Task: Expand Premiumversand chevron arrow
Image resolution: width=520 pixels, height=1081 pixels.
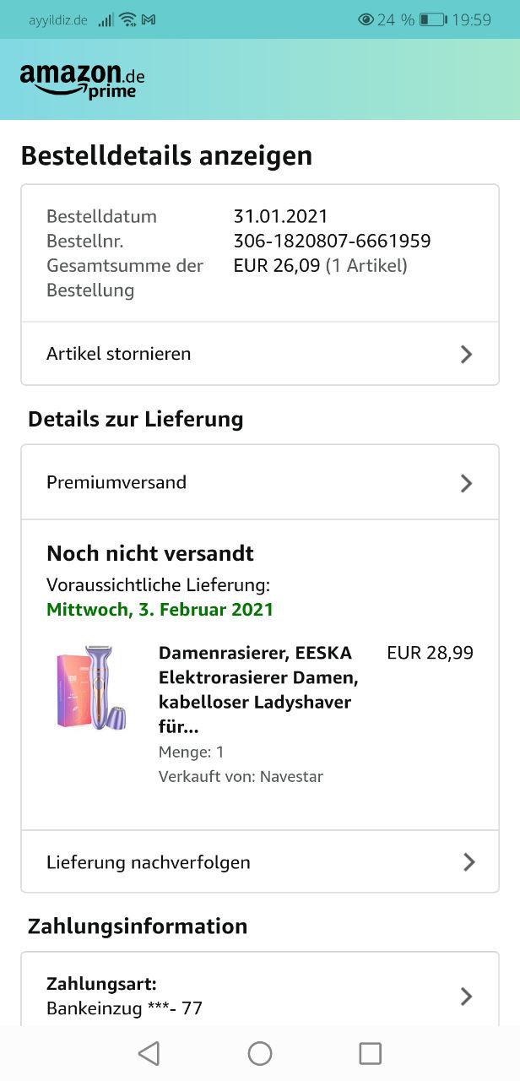Action: tap(466, 483)
